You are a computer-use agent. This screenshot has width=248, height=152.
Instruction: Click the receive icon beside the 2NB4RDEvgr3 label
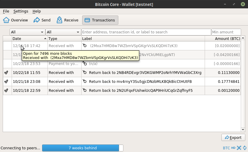[x=85, y=72]
